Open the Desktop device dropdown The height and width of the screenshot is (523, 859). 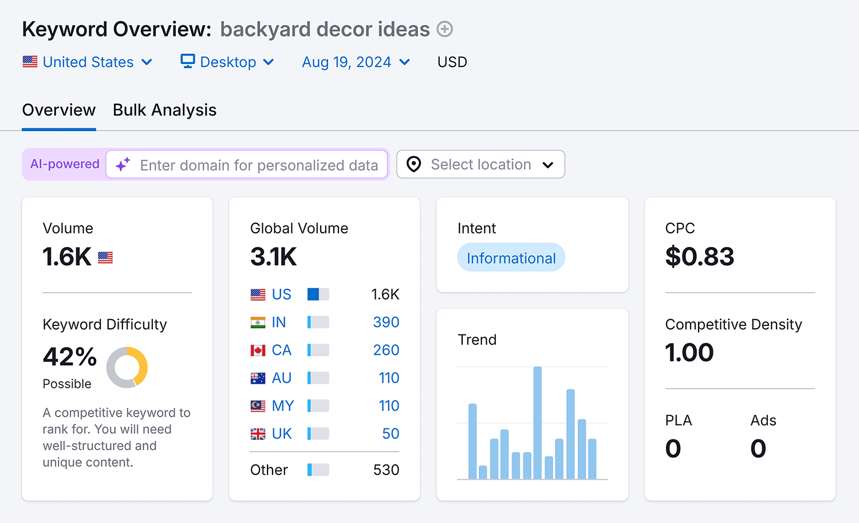pos(227,62)
